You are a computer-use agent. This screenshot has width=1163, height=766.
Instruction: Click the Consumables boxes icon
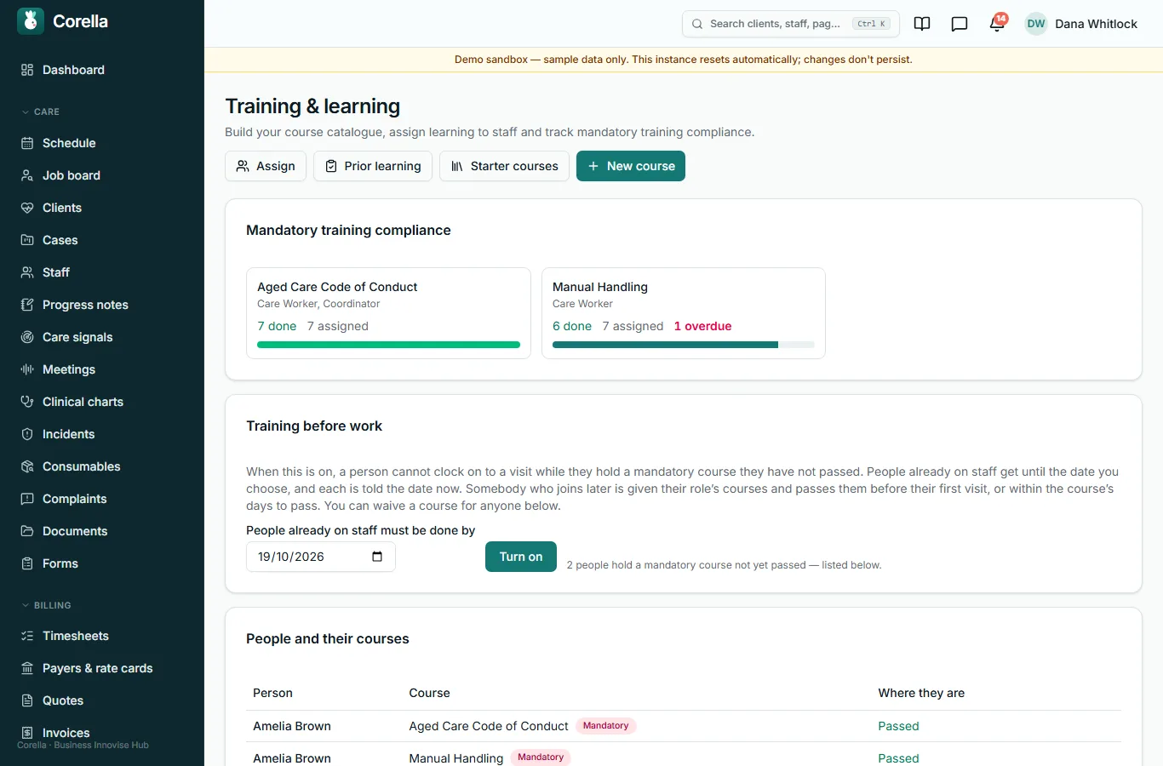[x=27, y=466]
